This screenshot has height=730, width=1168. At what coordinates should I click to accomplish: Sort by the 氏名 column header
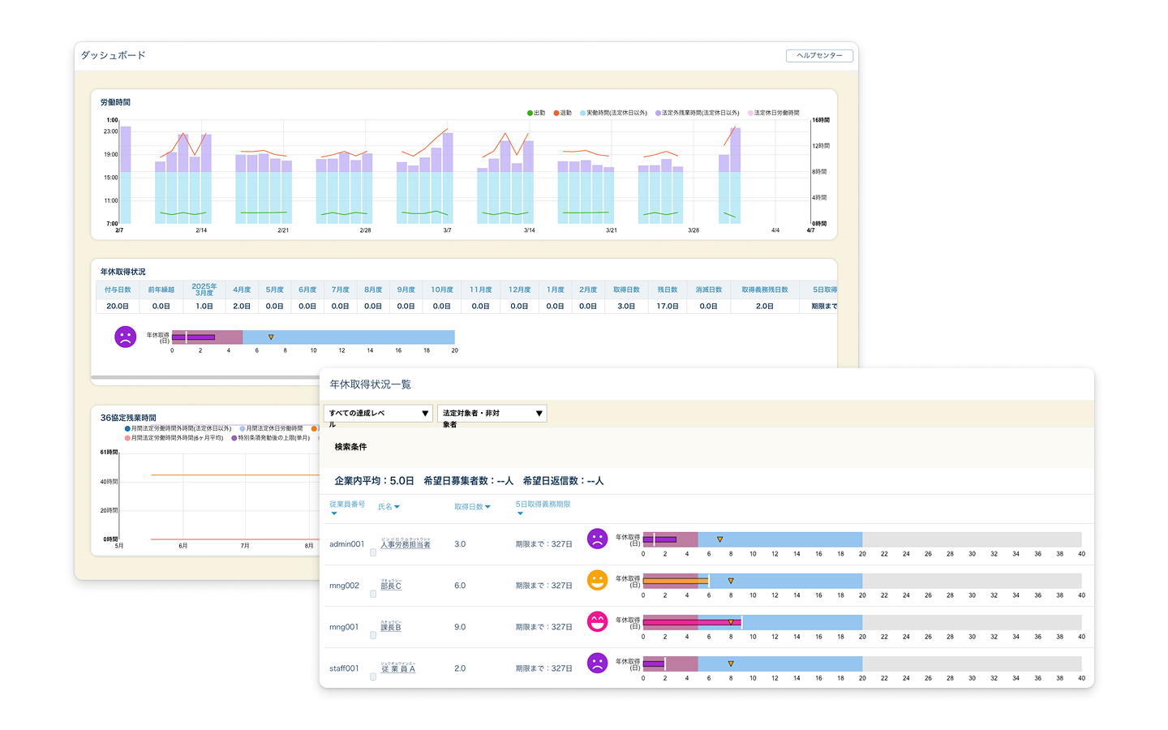[389, 507]
